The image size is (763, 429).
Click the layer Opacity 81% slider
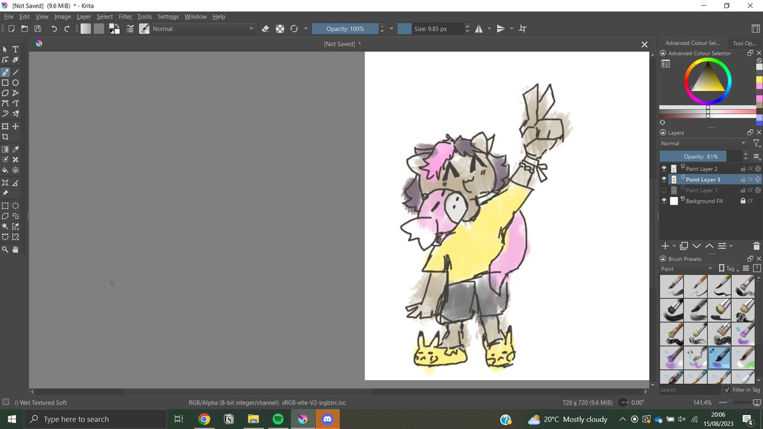[x=701, y=156]
